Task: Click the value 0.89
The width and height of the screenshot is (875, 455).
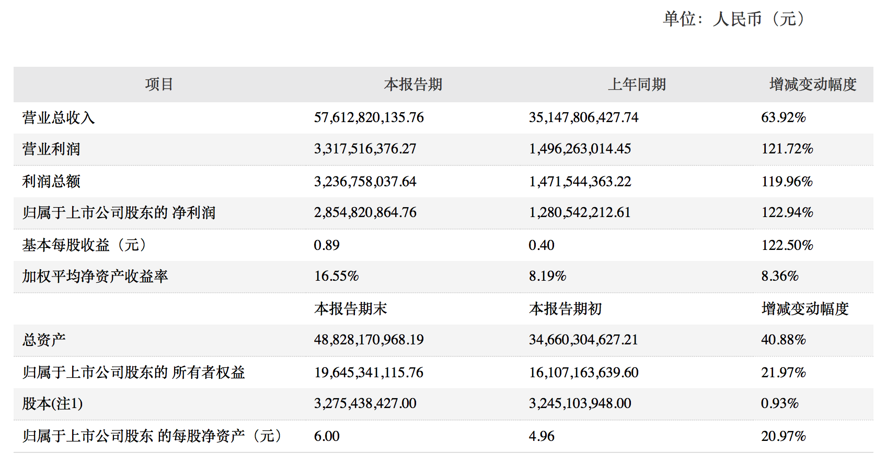Action: pyautogui.click(x=327, y=245)
